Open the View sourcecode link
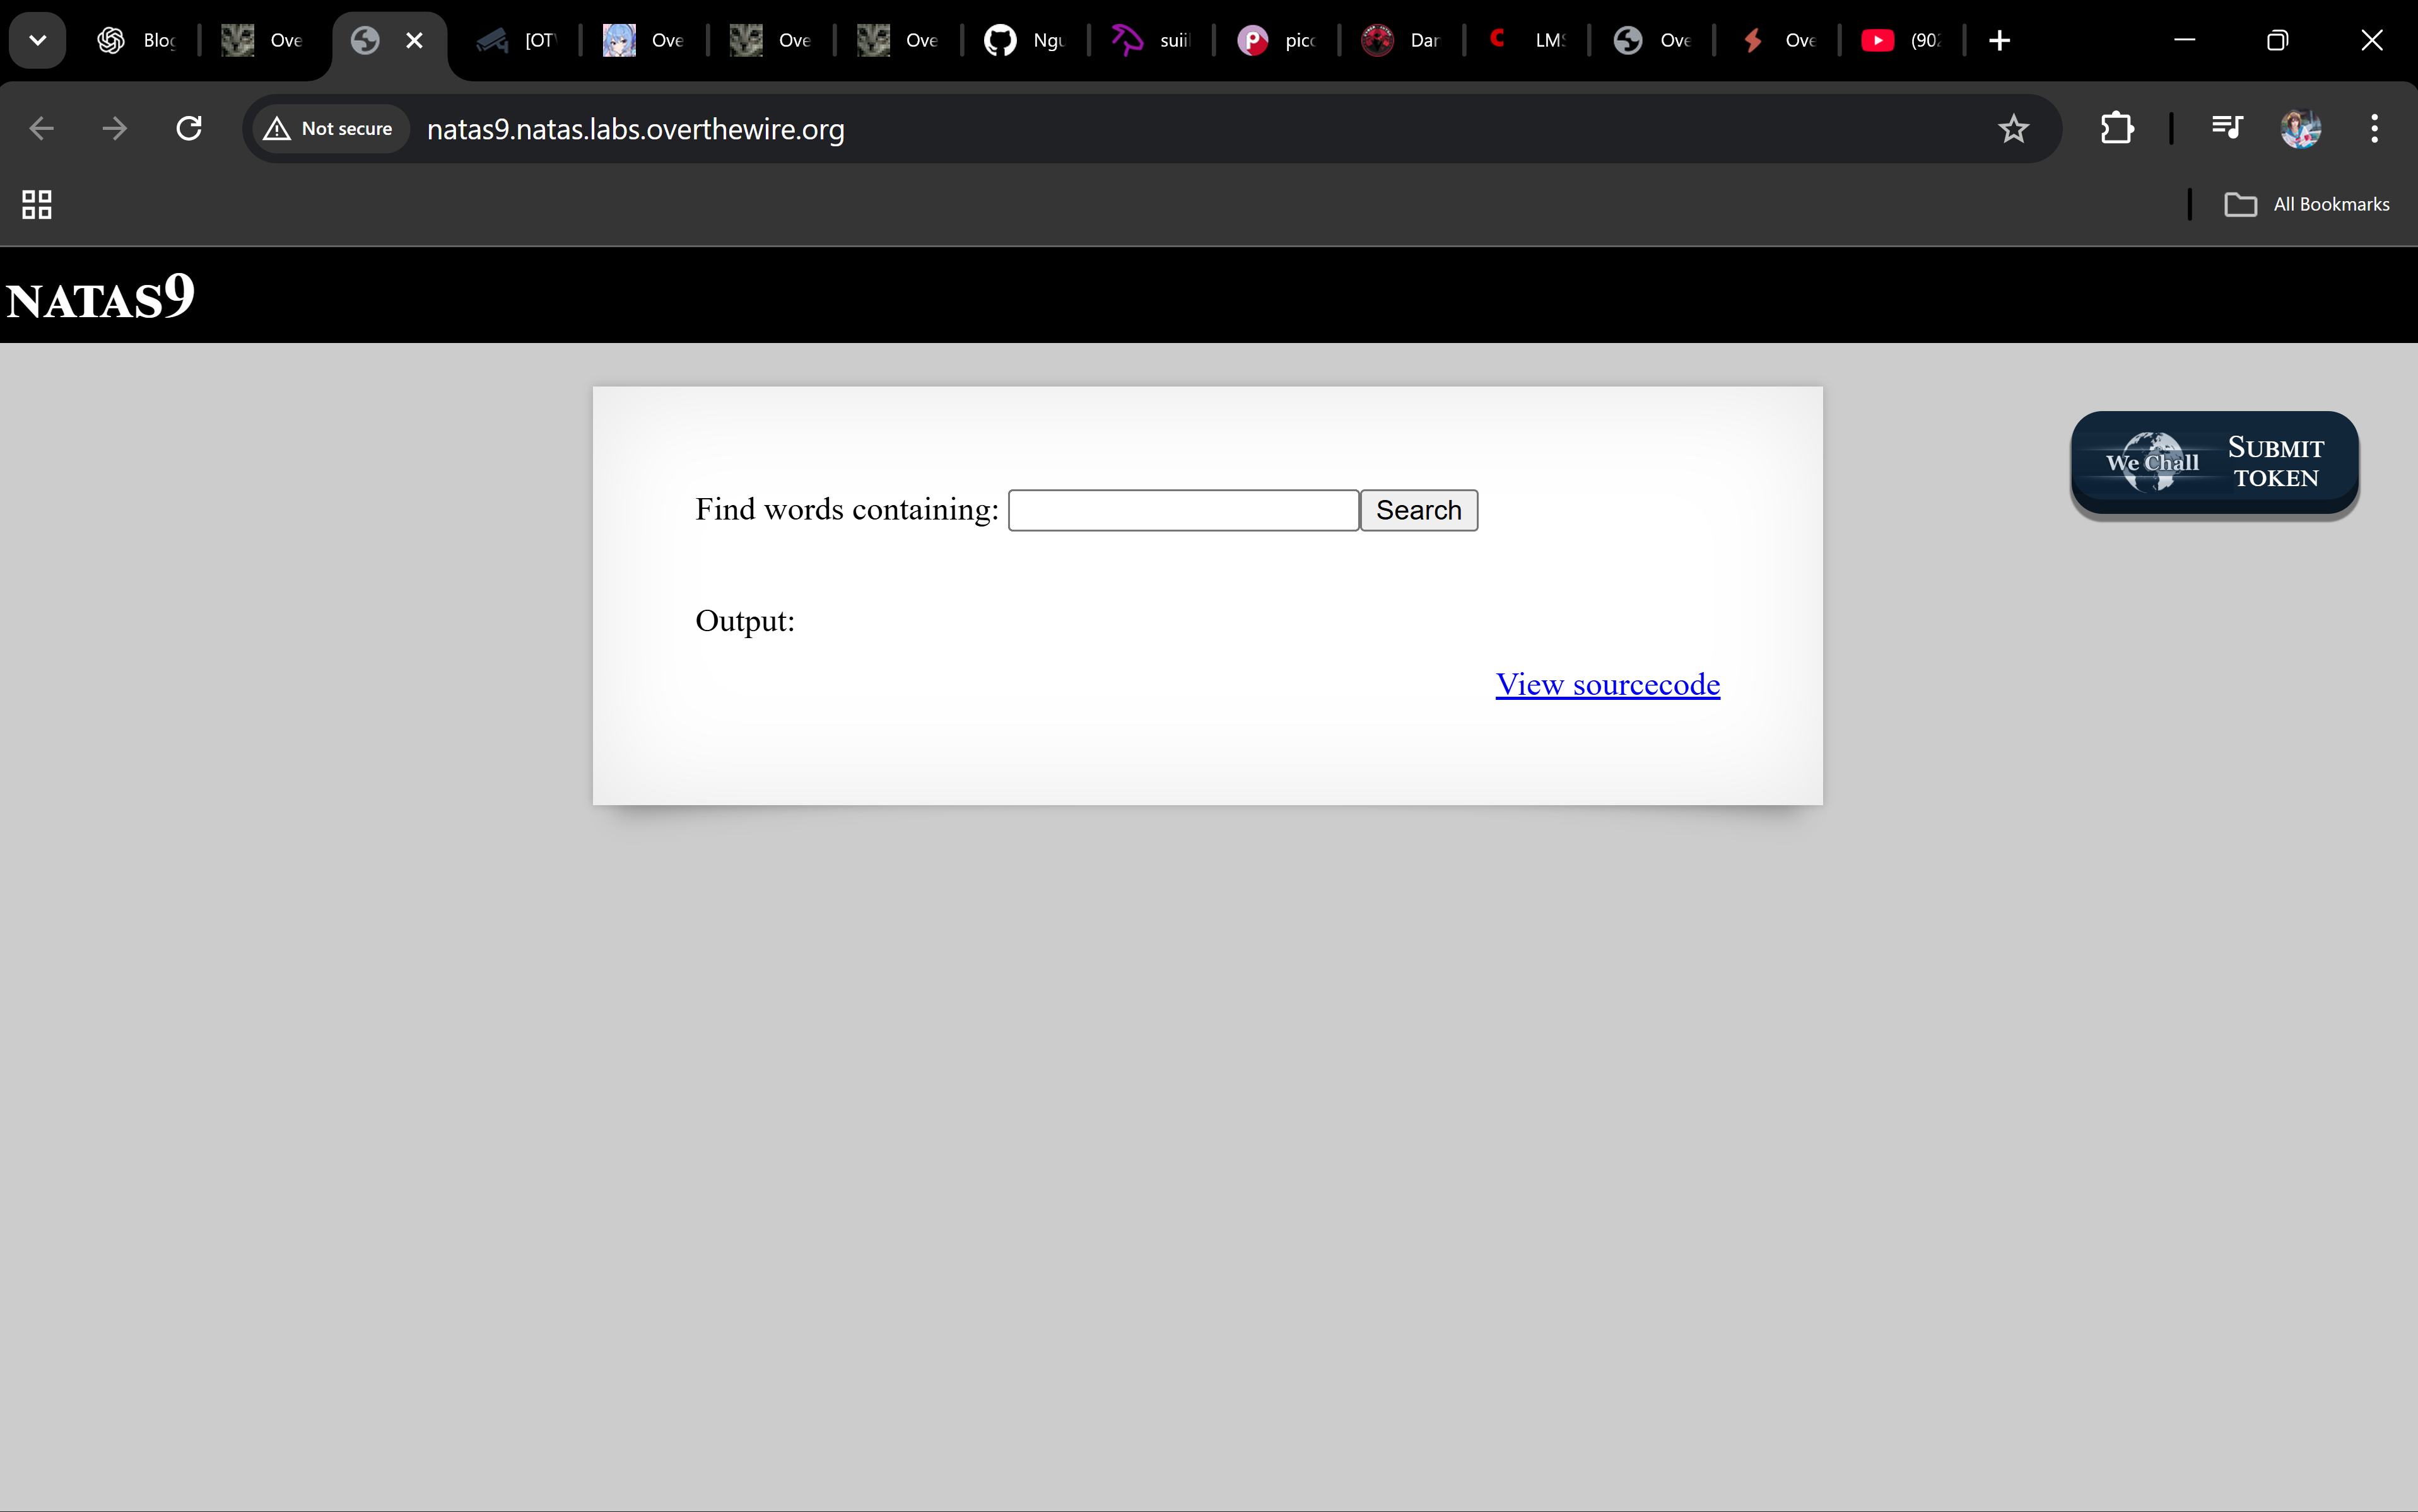2418x1512 pixels. [1607, 685]
